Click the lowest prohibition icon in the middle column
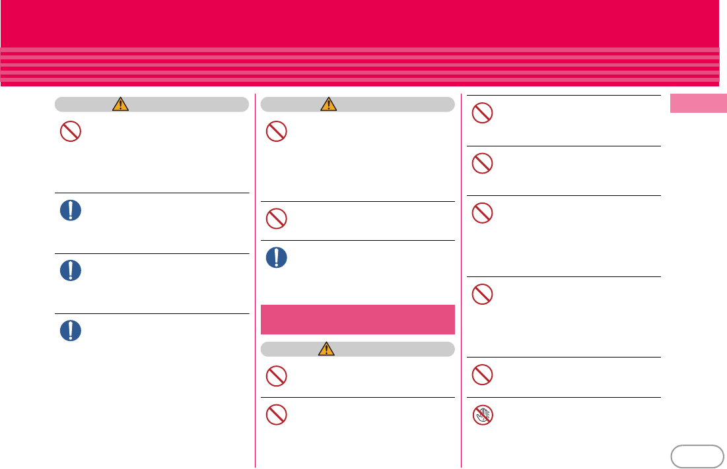 pyautogui.click(x=276, y=414)
